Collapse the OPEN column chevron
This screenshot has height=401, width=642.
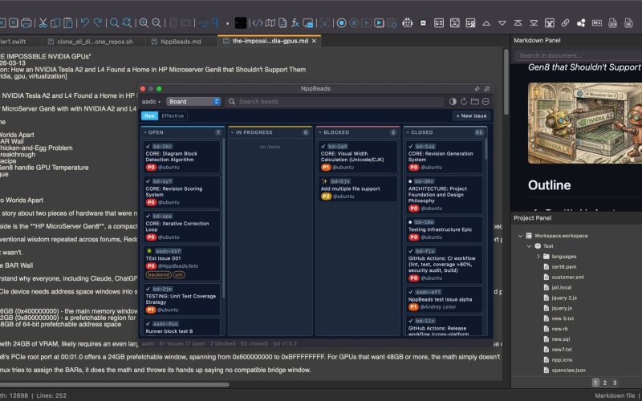[x=145, y=132]
